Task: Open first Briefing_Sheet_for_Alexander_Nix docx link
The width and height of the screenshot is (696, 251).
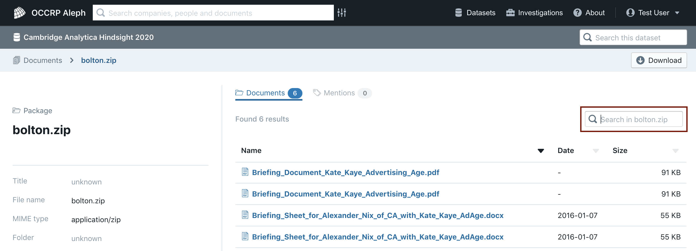Action: pos(378,215)
